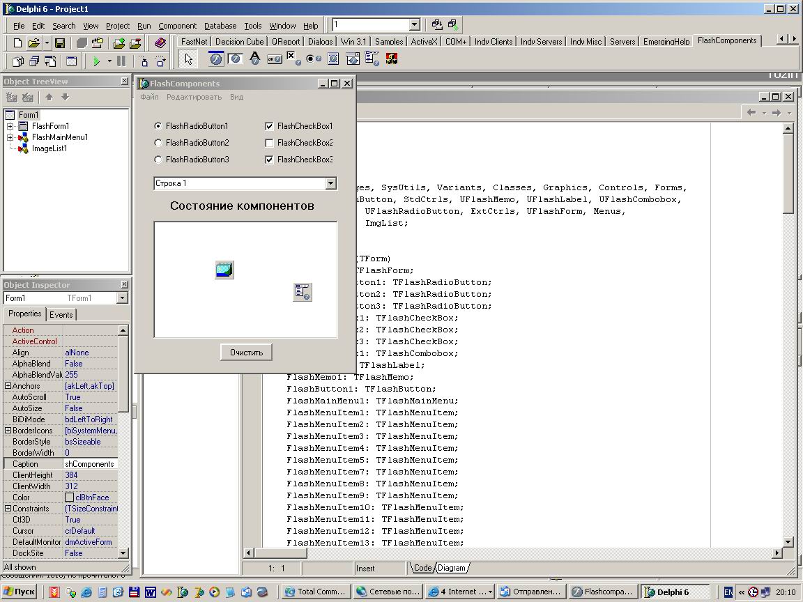Run the project with green arrow
Screen dimensions: 803x602
[96, 61]
